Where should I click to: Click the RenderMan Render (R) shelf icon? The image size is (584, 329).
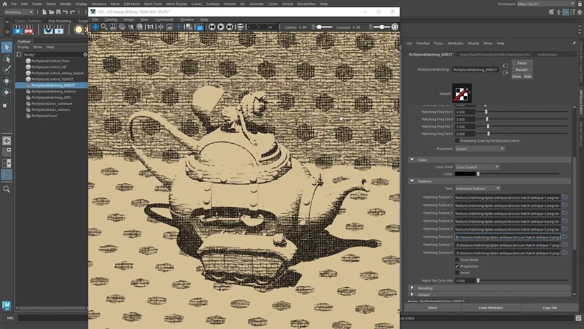(x=17, y=30)
